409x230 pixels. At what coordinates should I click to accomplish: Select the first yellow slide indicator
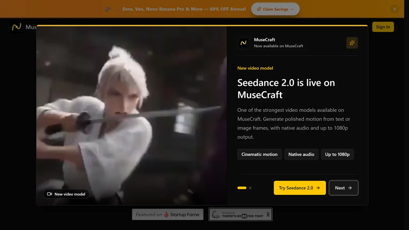[242, 188]
